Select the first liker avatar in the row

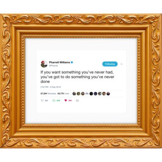coord(74,94)
